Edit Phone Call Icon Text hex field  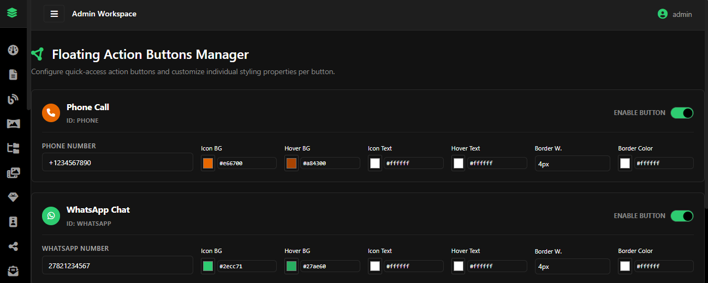point(414,163)
